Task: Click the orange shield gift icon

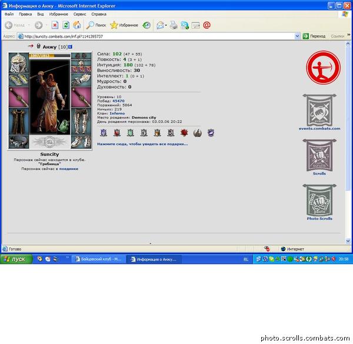Action: coord(157,133)
